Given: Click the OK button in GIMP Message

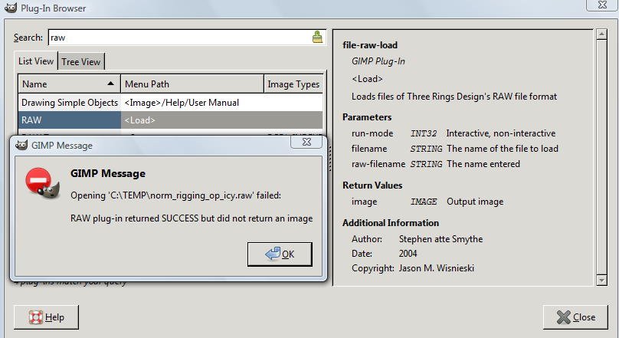Looking at the screenshot, I should [x=280, y=254].
